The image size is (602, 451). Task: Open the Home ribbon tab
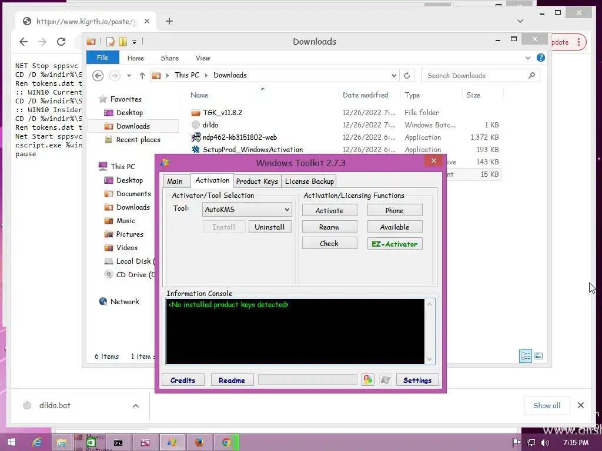[136, 58]
